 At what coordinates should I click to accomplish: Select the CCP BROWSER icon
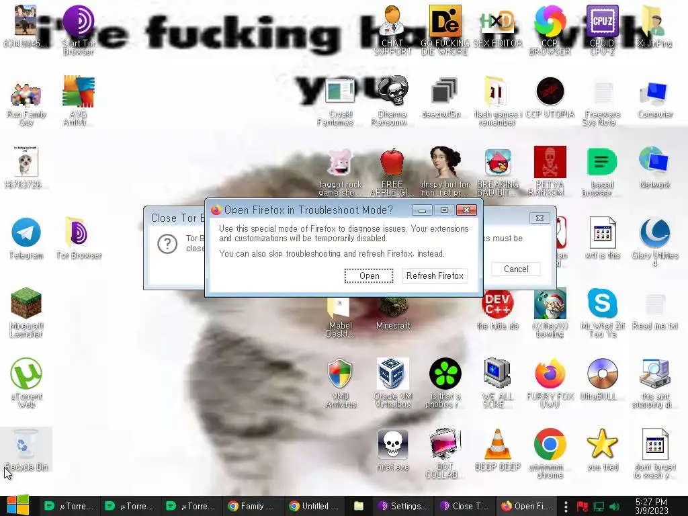tap(550, 30)
